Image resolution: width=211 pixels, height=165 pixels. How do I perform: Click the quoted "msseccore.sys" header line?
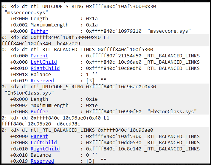click(x=26, y=12)
